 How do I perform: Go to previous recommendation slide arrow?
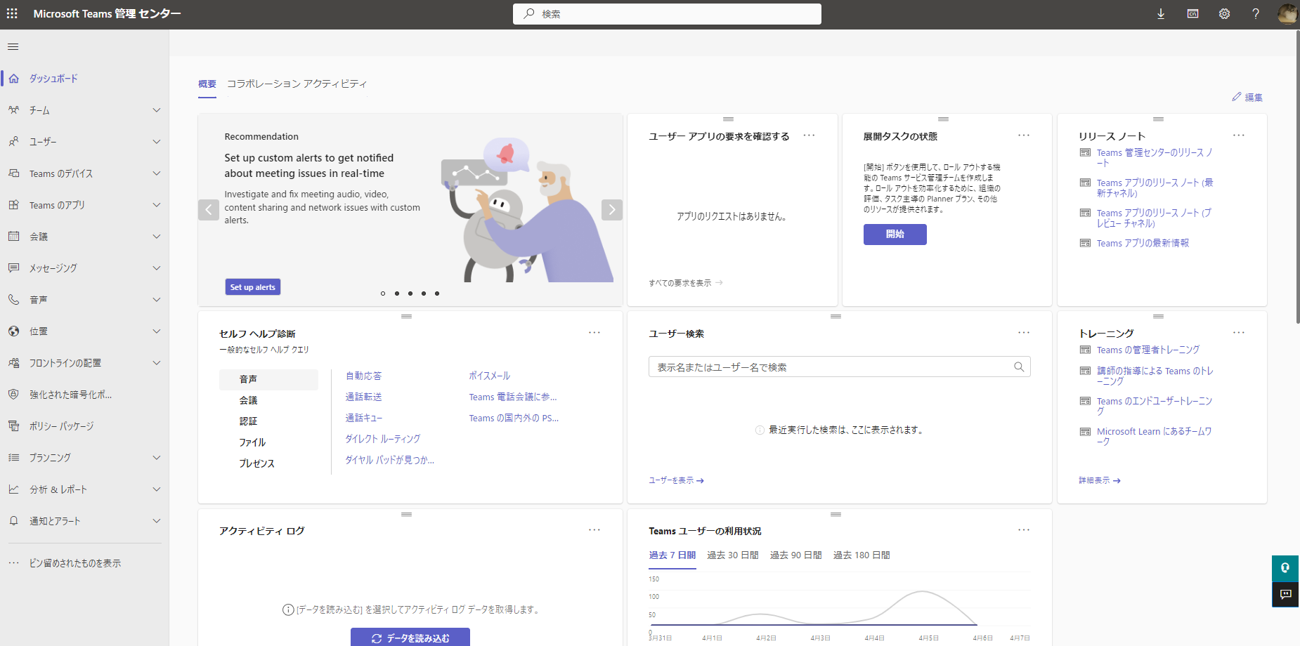click(x=209, y=210)
